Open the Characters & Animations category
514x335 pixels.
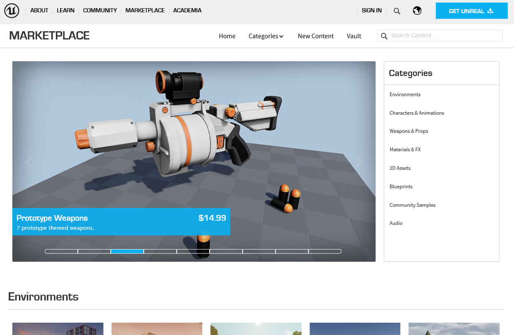coord(417,113)
